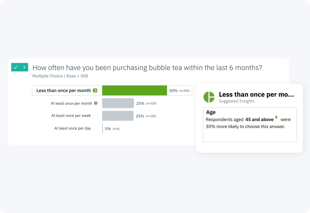Click the green up arrow next to 45 and above
This screenshot has height=213, width=310.
(276, 117)
